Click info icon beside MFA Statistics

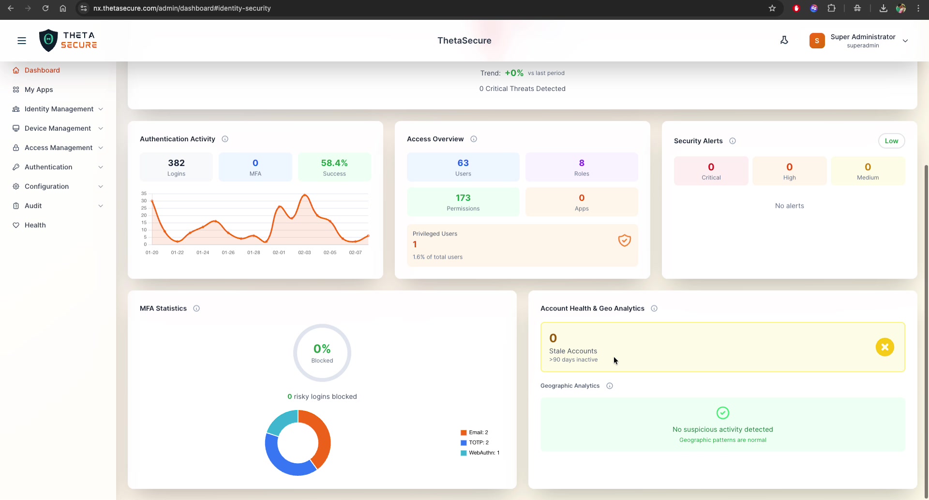coord(196,309)
